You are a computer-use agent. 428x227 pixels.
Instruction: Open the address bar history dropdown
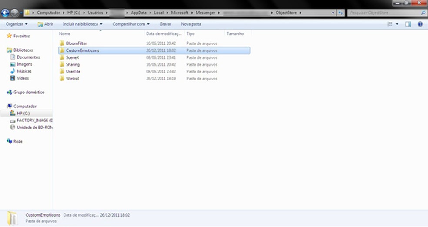coord(333,13)
